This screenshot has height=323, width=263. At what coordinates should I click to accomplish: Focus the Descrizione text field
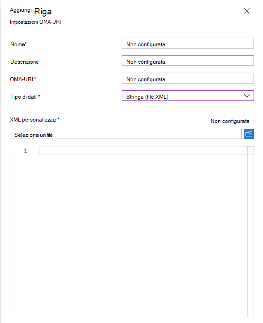coord(188,61)
